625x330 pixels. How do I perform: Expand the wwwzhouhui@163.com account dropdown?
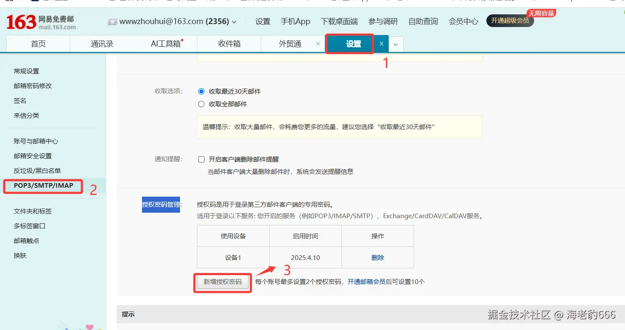[x=234, y=22]
